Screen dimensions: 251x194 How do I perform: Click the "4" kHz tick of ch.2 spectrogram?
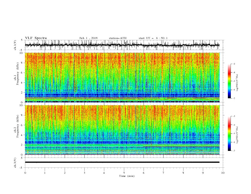click(23, 135)
